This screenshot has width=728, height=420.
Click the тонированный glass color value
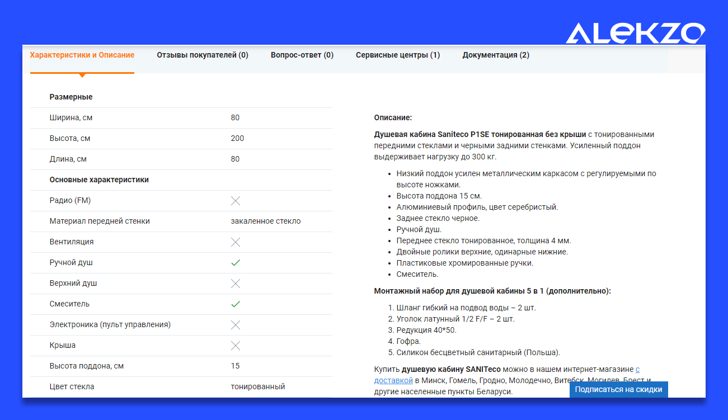click(x=258, y=386)
